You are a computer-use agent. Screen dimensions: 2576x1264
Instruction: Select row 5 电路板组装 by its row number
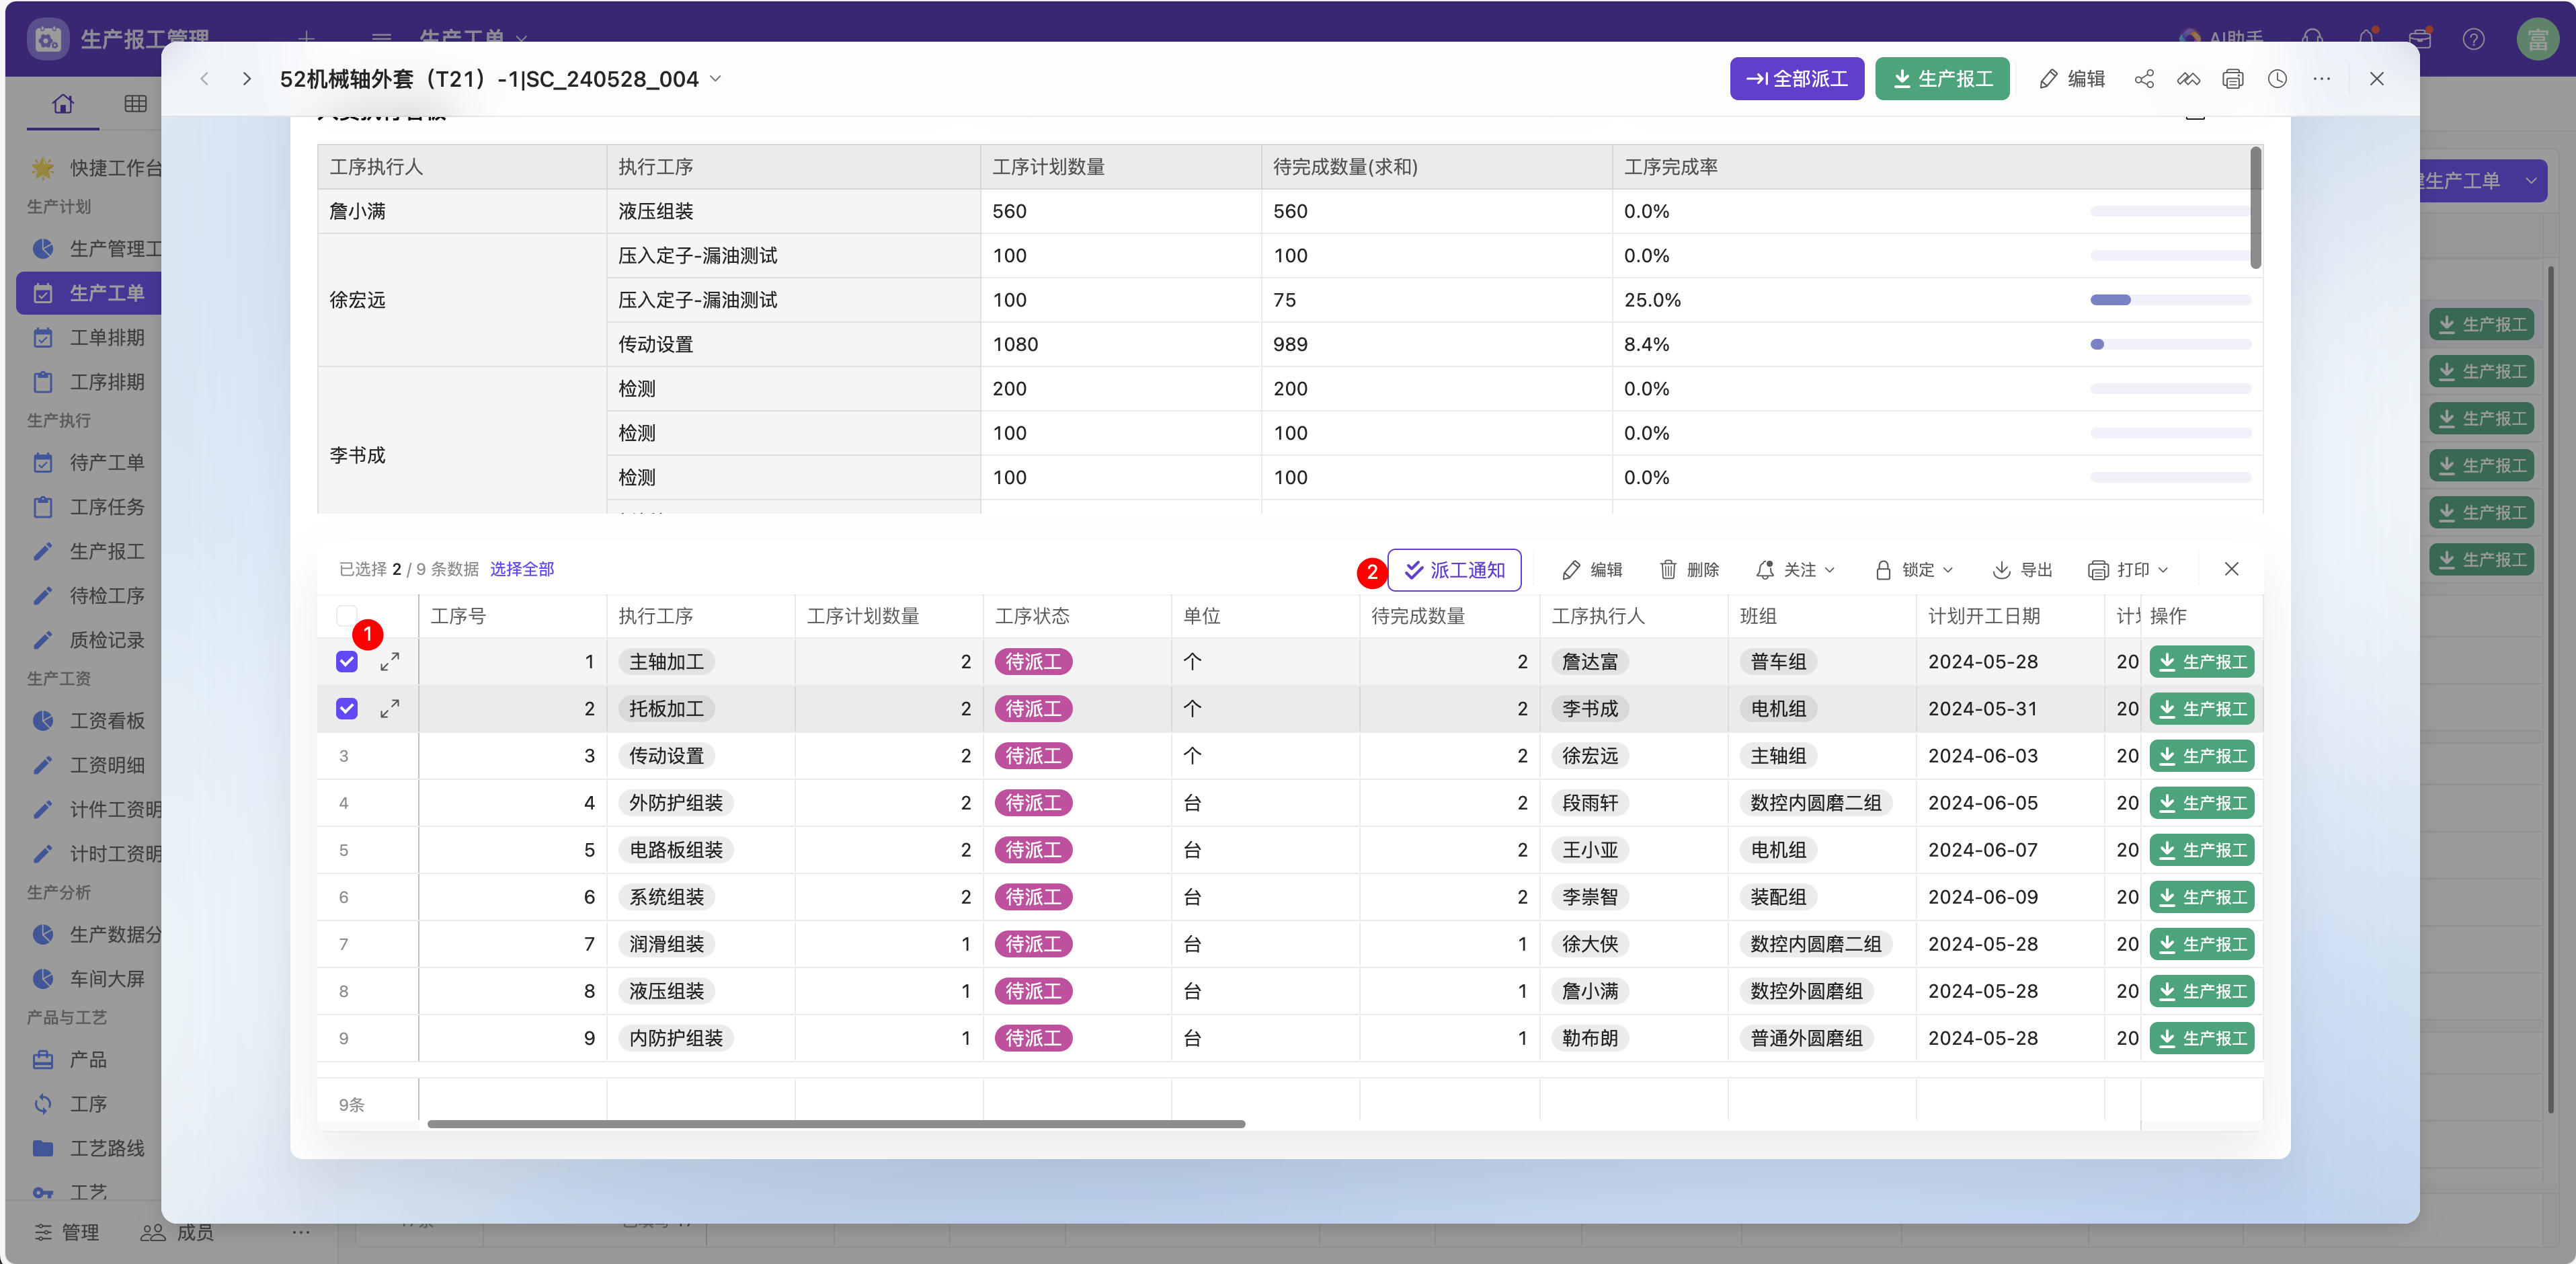click(x=344, y=850)
